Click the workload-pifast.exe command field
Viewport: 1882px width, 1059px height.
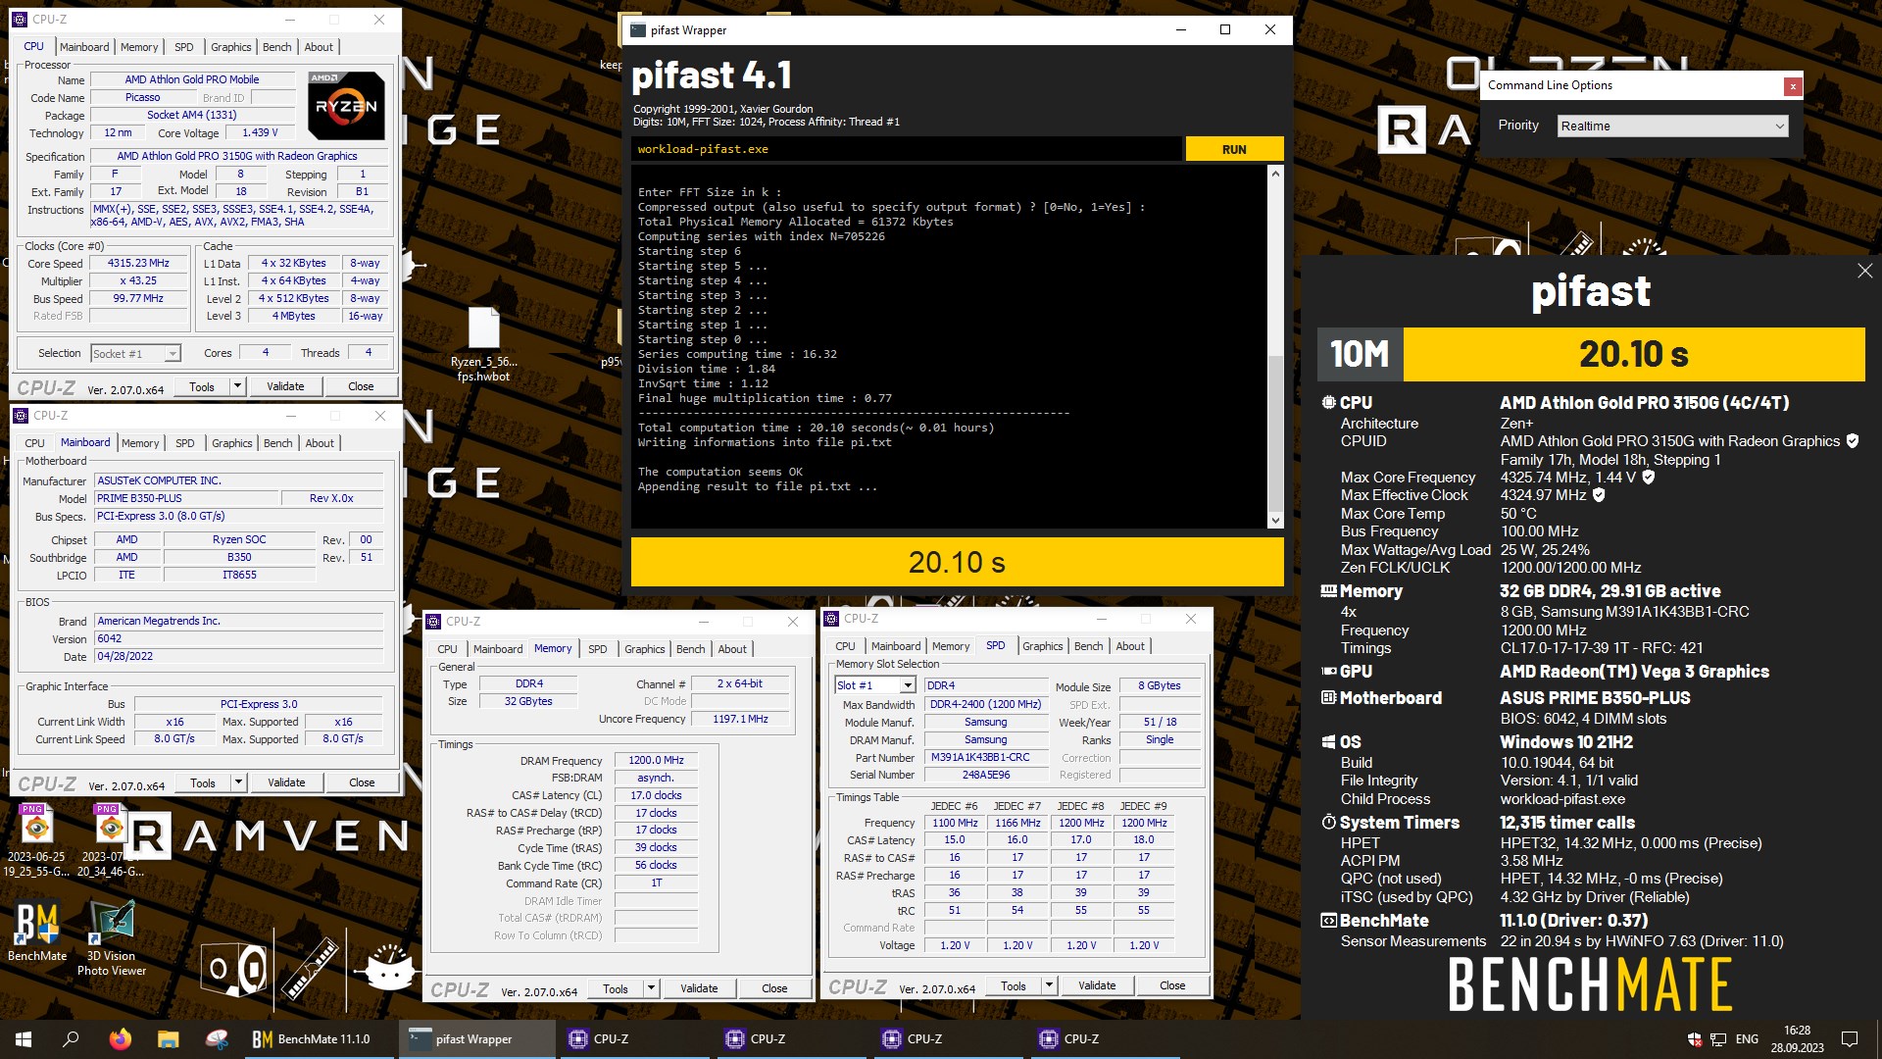(x=906, y=149)
